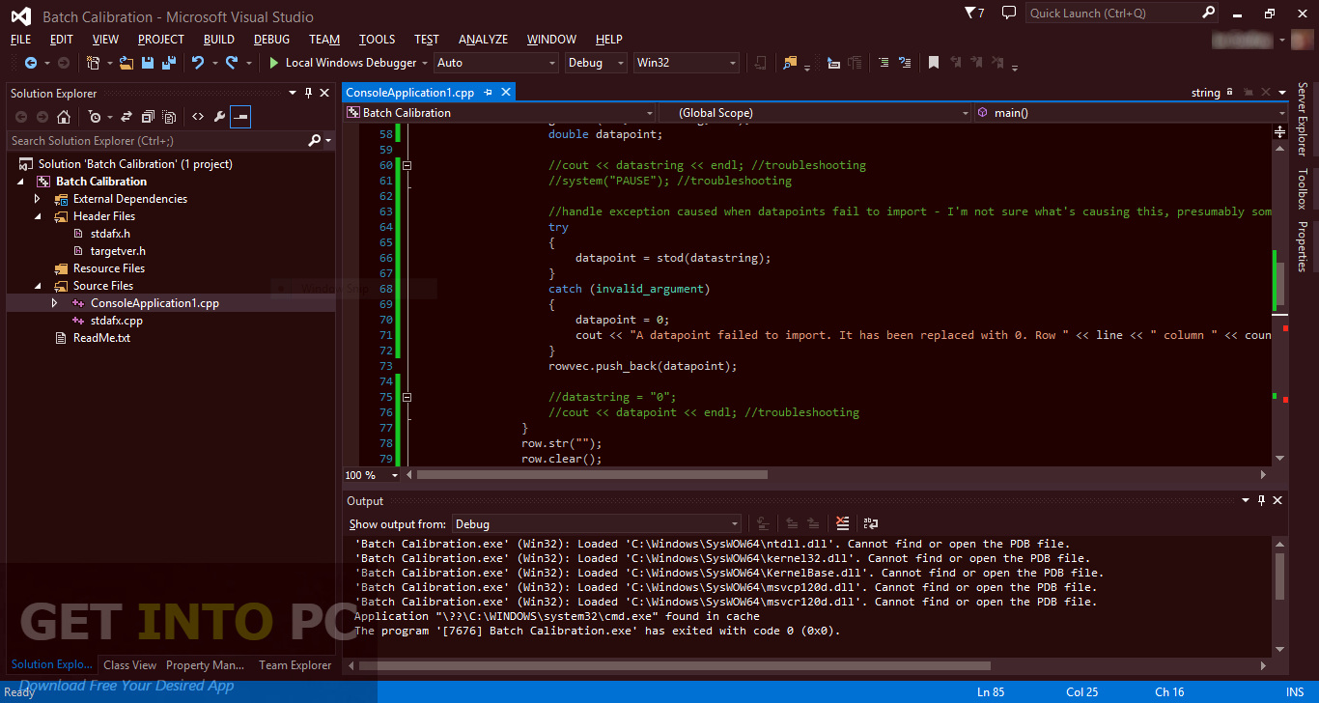Open the TOOLS menu
The image size is (1319, 703).
[377, 40]
